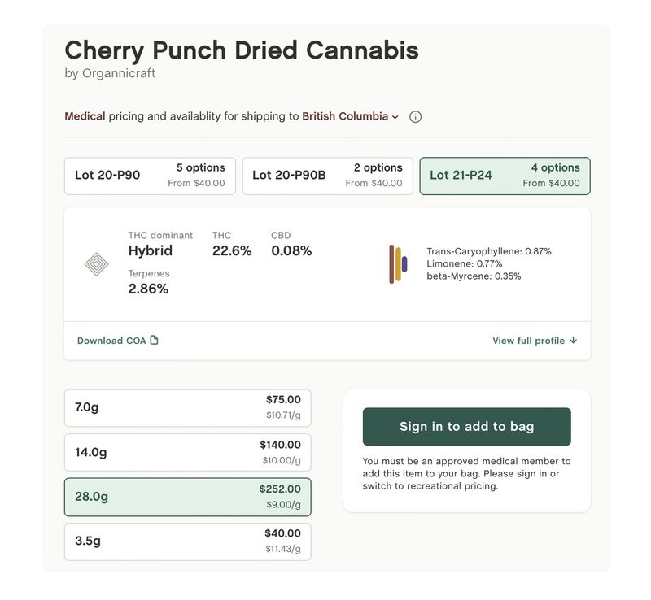Select the 14.0g size option
Viewport: 651px width, 600px height.
(188, 452)
